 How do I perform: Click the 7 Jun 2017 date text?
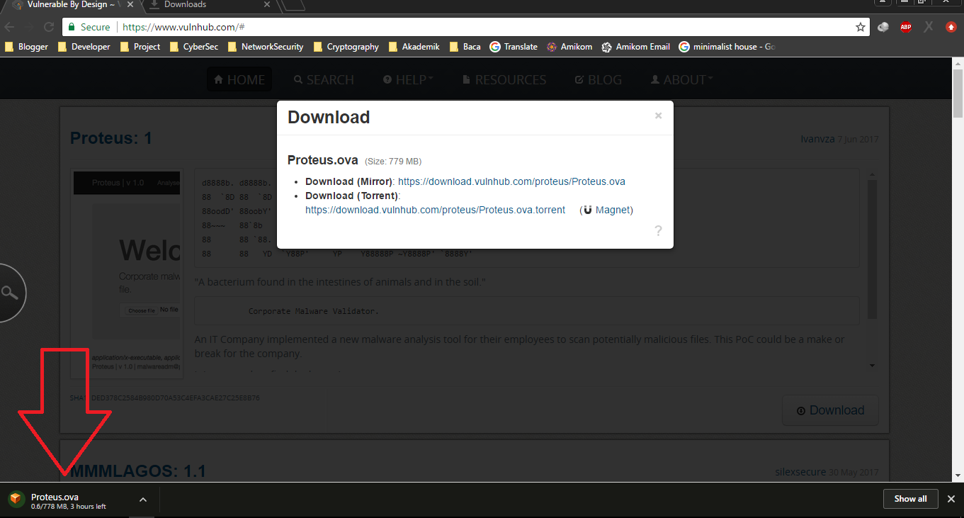click(858, 139)
